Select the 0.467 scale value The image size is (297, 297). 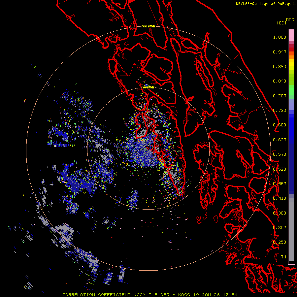pos(280,184)
